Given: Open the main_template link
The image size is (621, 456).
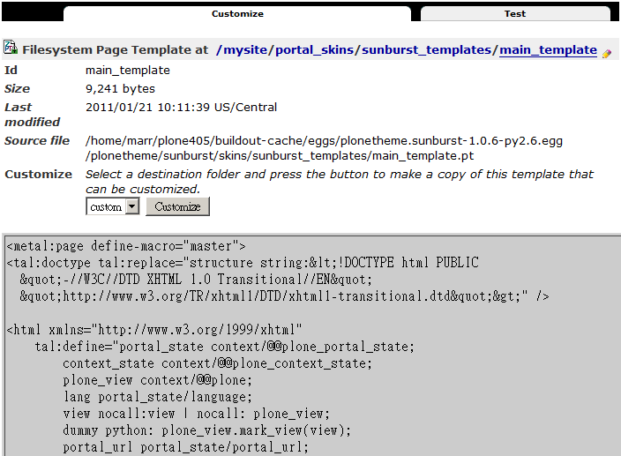Looking at the screenshot, I should tap(548, 50).
